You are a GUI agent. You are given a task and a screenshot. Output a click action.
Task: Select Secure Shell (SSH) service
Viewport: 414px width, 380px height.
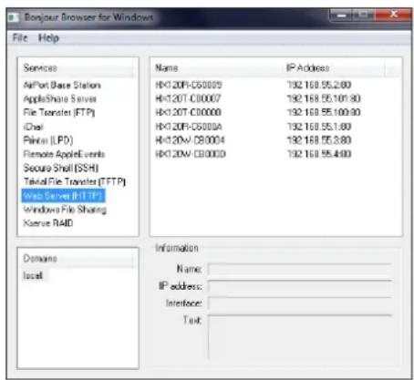(61, 168)
